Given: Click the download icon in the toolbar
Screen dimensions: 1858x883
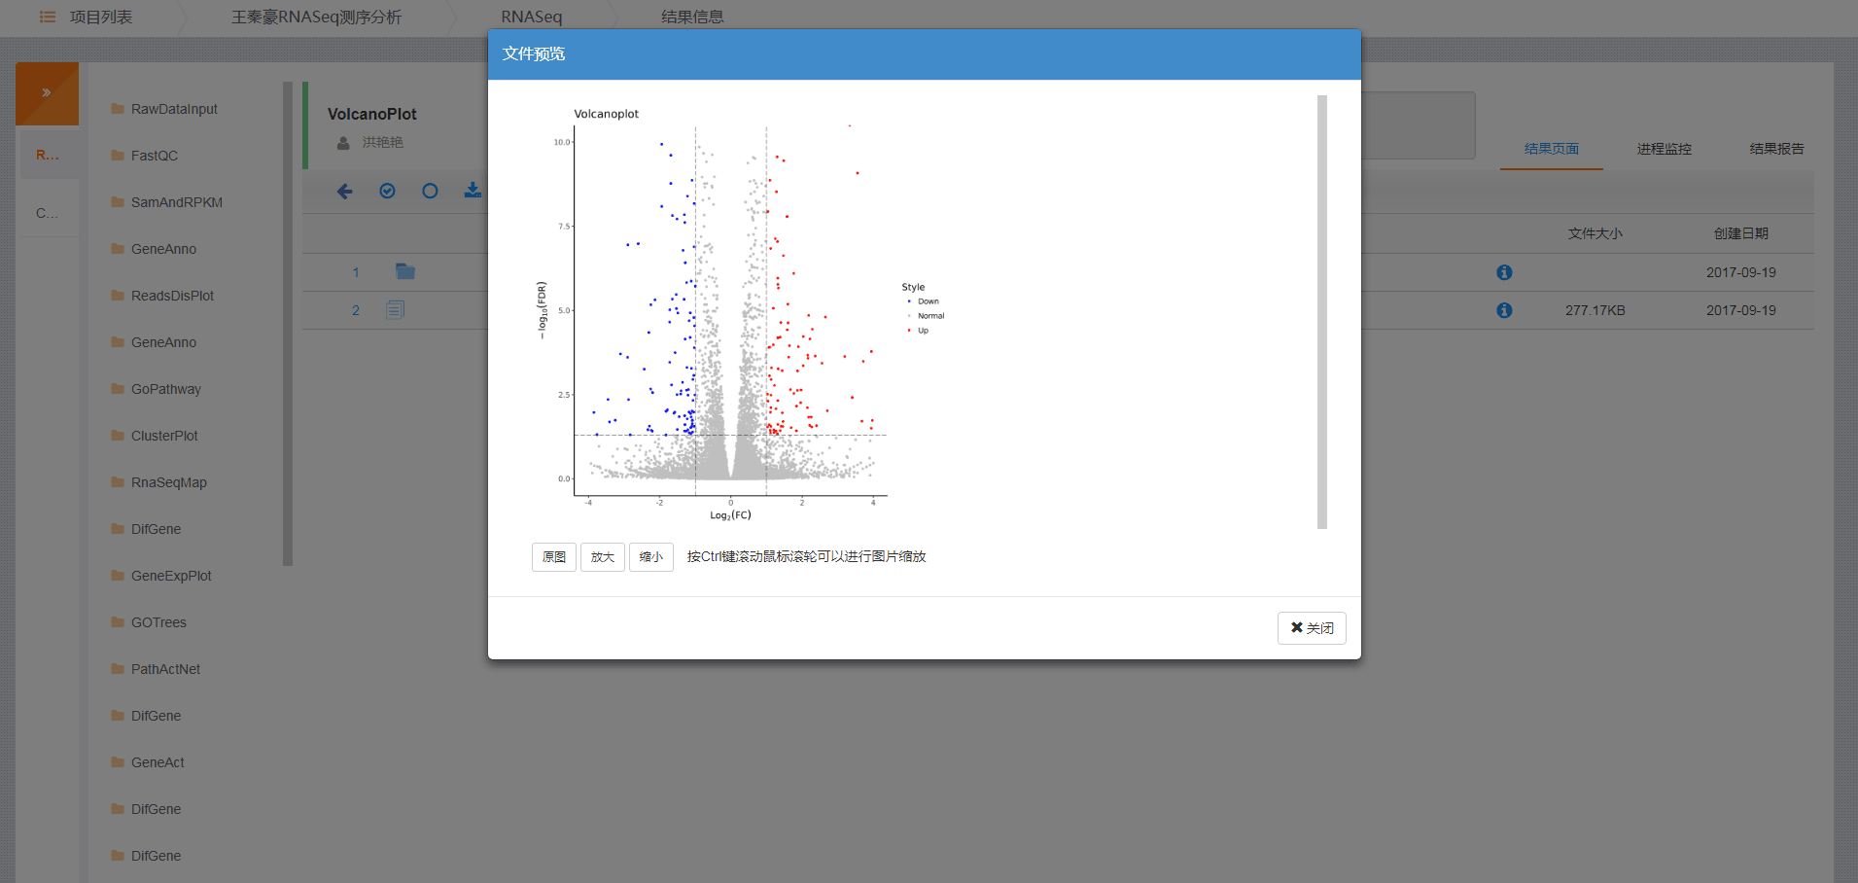Looking at the screenshot, I should [x=473, y=191].
